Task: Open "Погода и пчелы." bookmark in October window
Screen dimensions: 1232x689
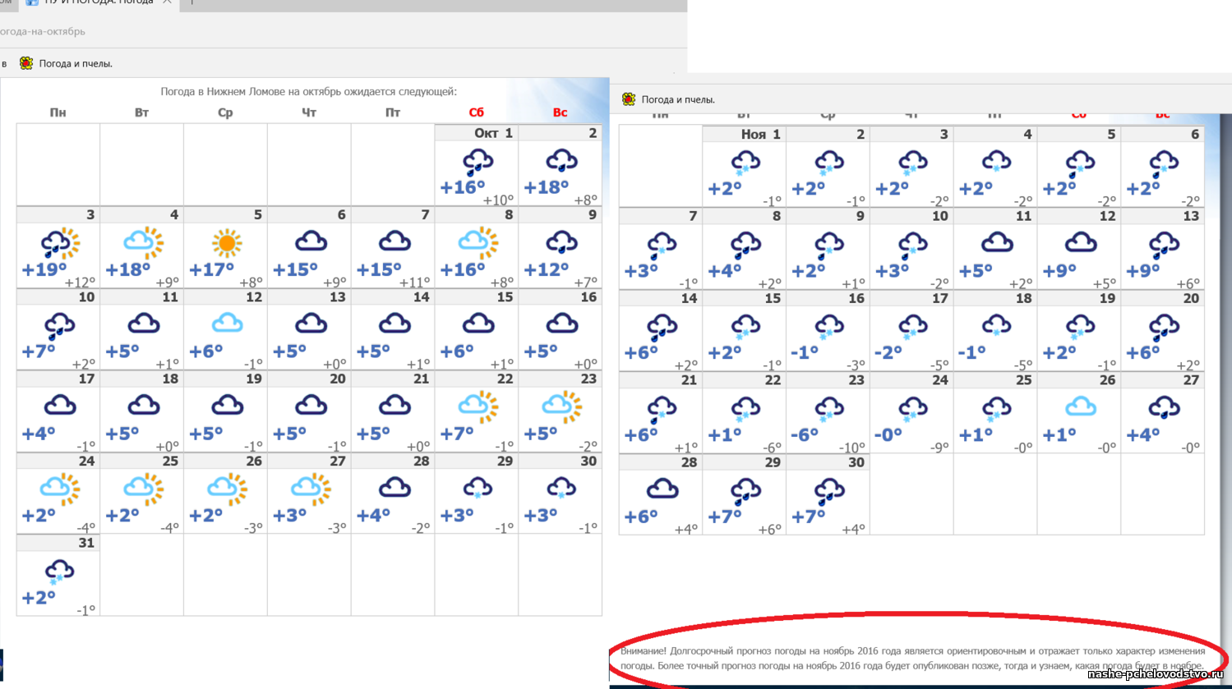Action: [76, 63]
